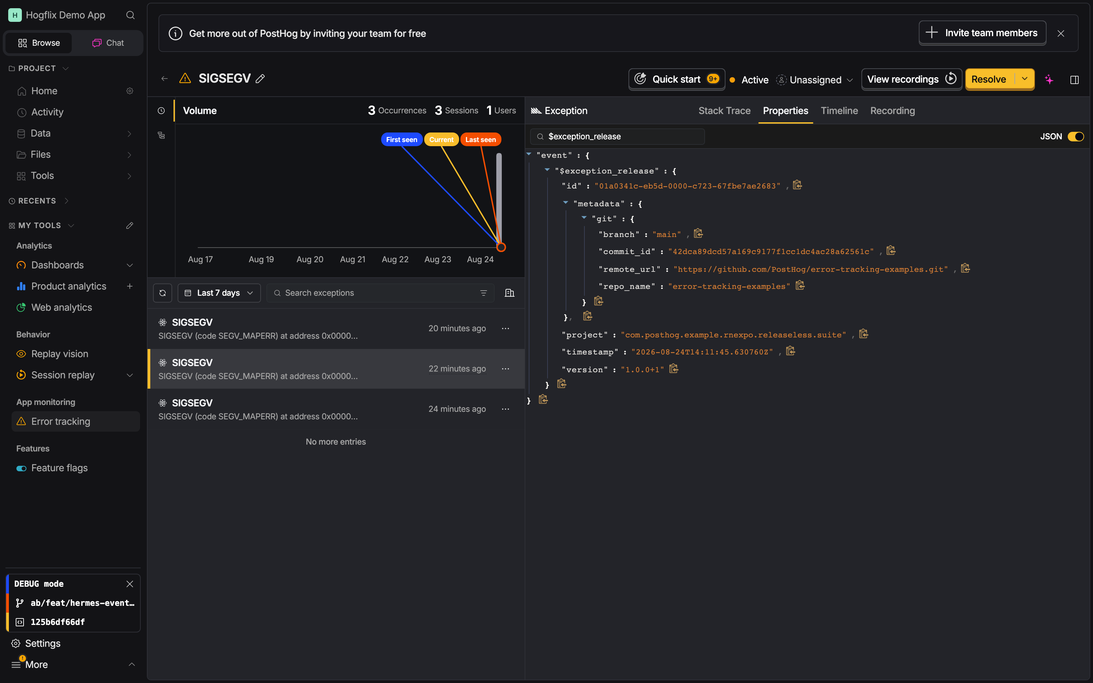Copy the commit_id value
This screenshot has width=1093, height=683.
tap(891, 251)
